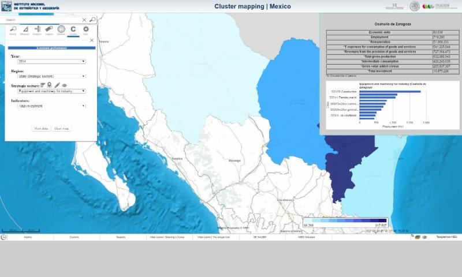462x277 pixels.
Task: Click the search magnifier icon
Action: (x=92, y=20)
